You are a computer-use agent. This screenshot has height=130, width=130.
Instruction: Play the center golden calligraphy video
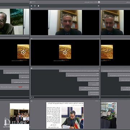coord(65,53)
